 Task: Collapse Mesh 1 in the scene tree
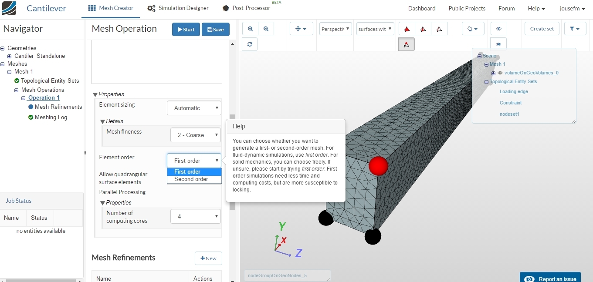487,64
